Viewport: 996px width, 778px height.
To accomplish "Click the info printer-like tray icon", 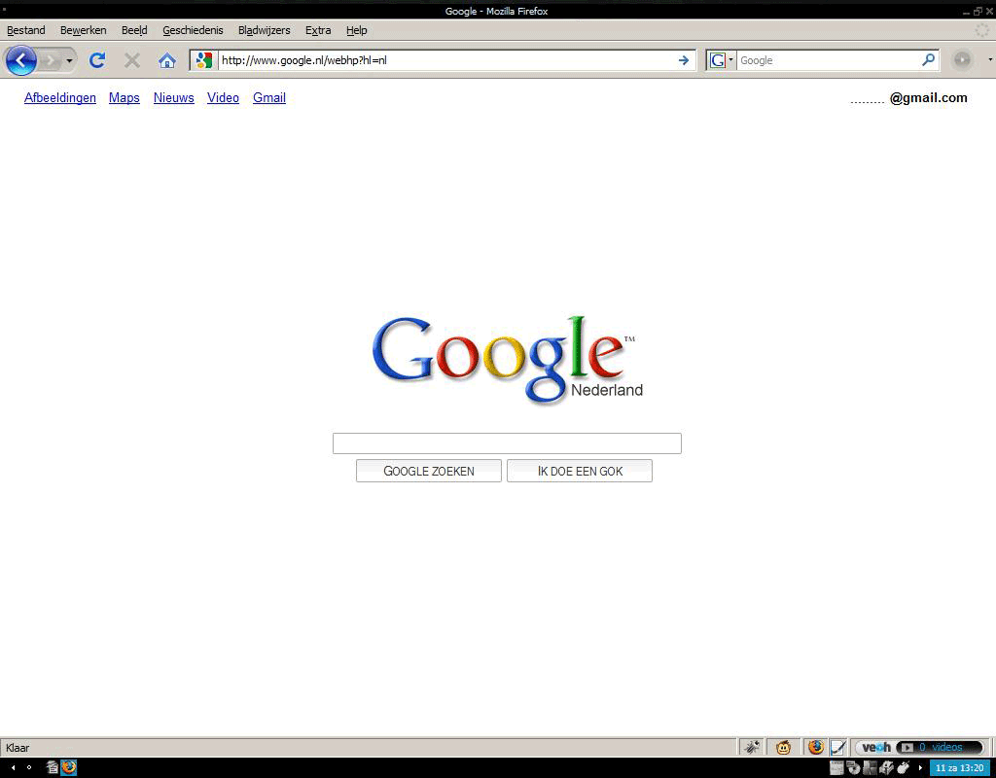I will pos(886,767).
